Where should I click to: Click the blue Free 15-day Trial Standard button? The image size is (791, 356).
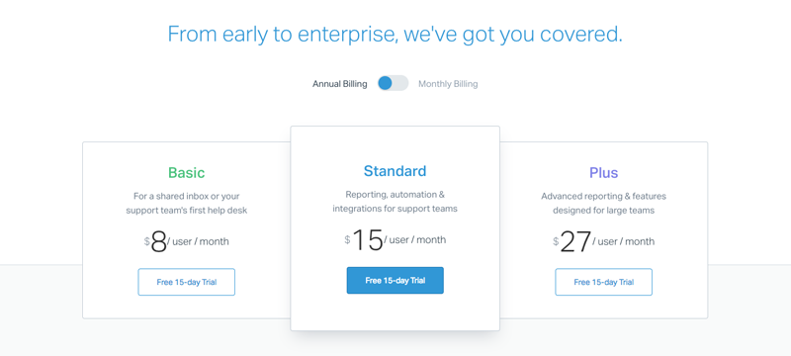[x=395, y=281]
